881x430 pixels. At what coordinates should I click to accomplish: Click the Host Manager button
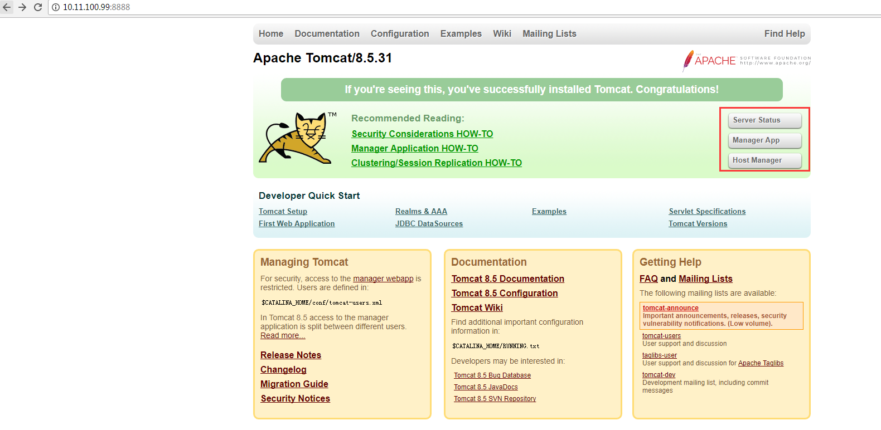pos(764,160)
